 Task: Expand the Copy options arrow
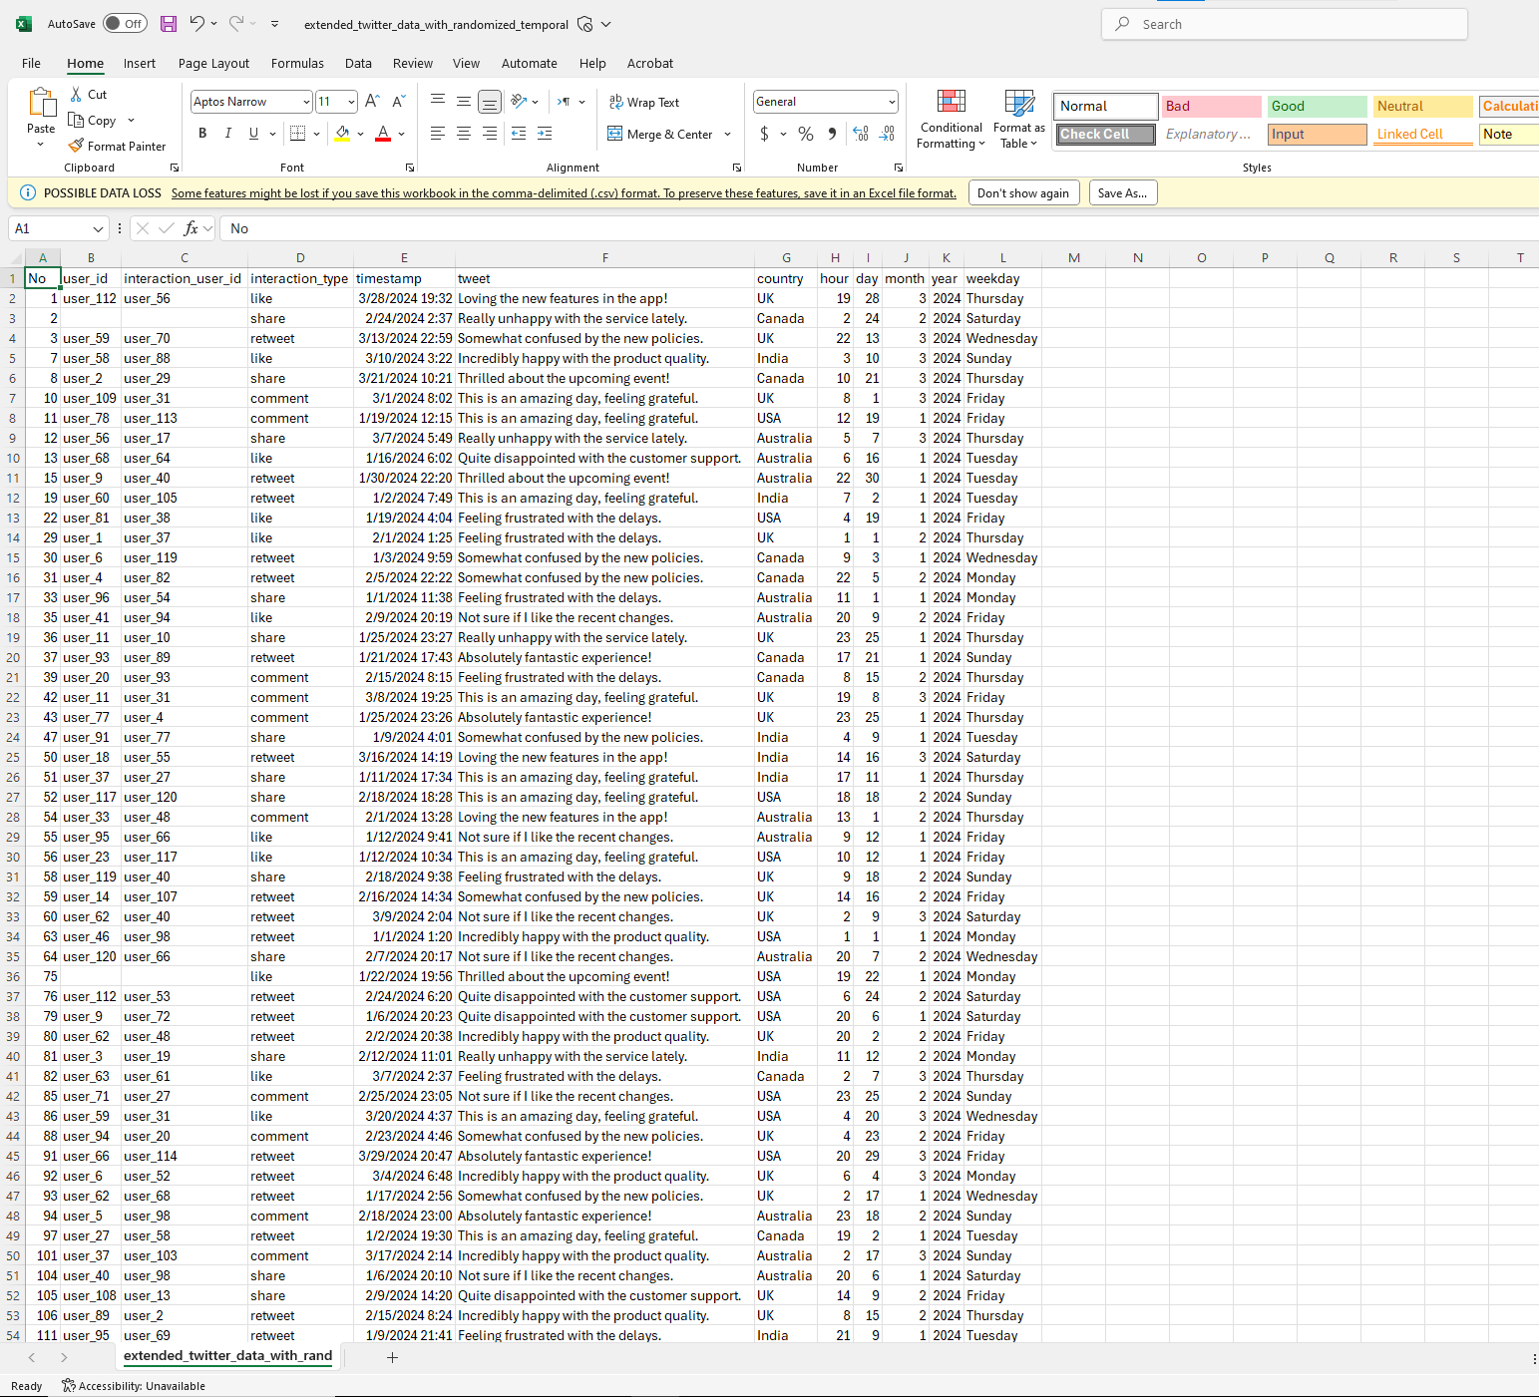[x=131, y=121]
